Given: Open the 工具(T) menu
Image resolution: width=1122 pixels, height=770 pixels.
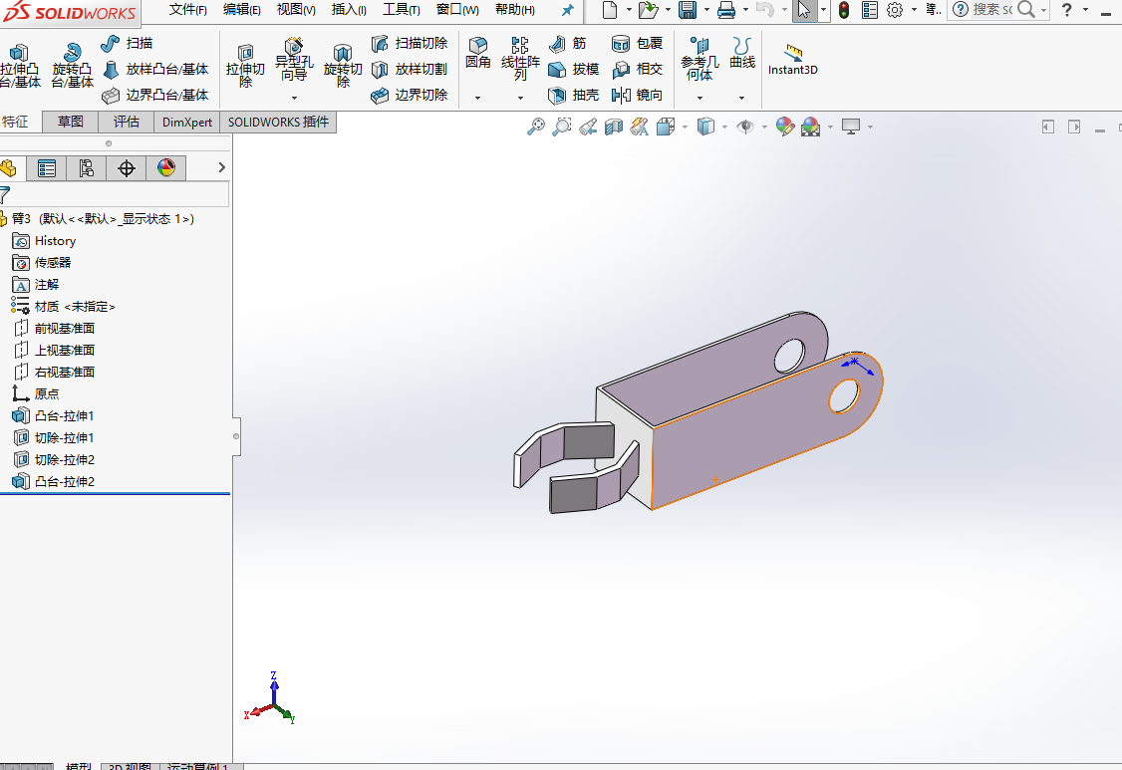Looking at the screenshot, I should [402, 10].
